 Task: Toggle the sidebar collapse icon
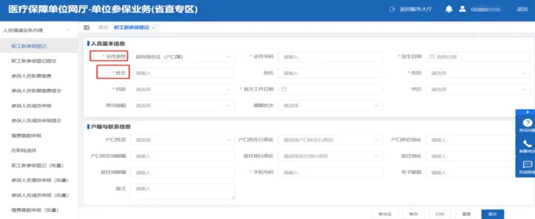point(86,27)
